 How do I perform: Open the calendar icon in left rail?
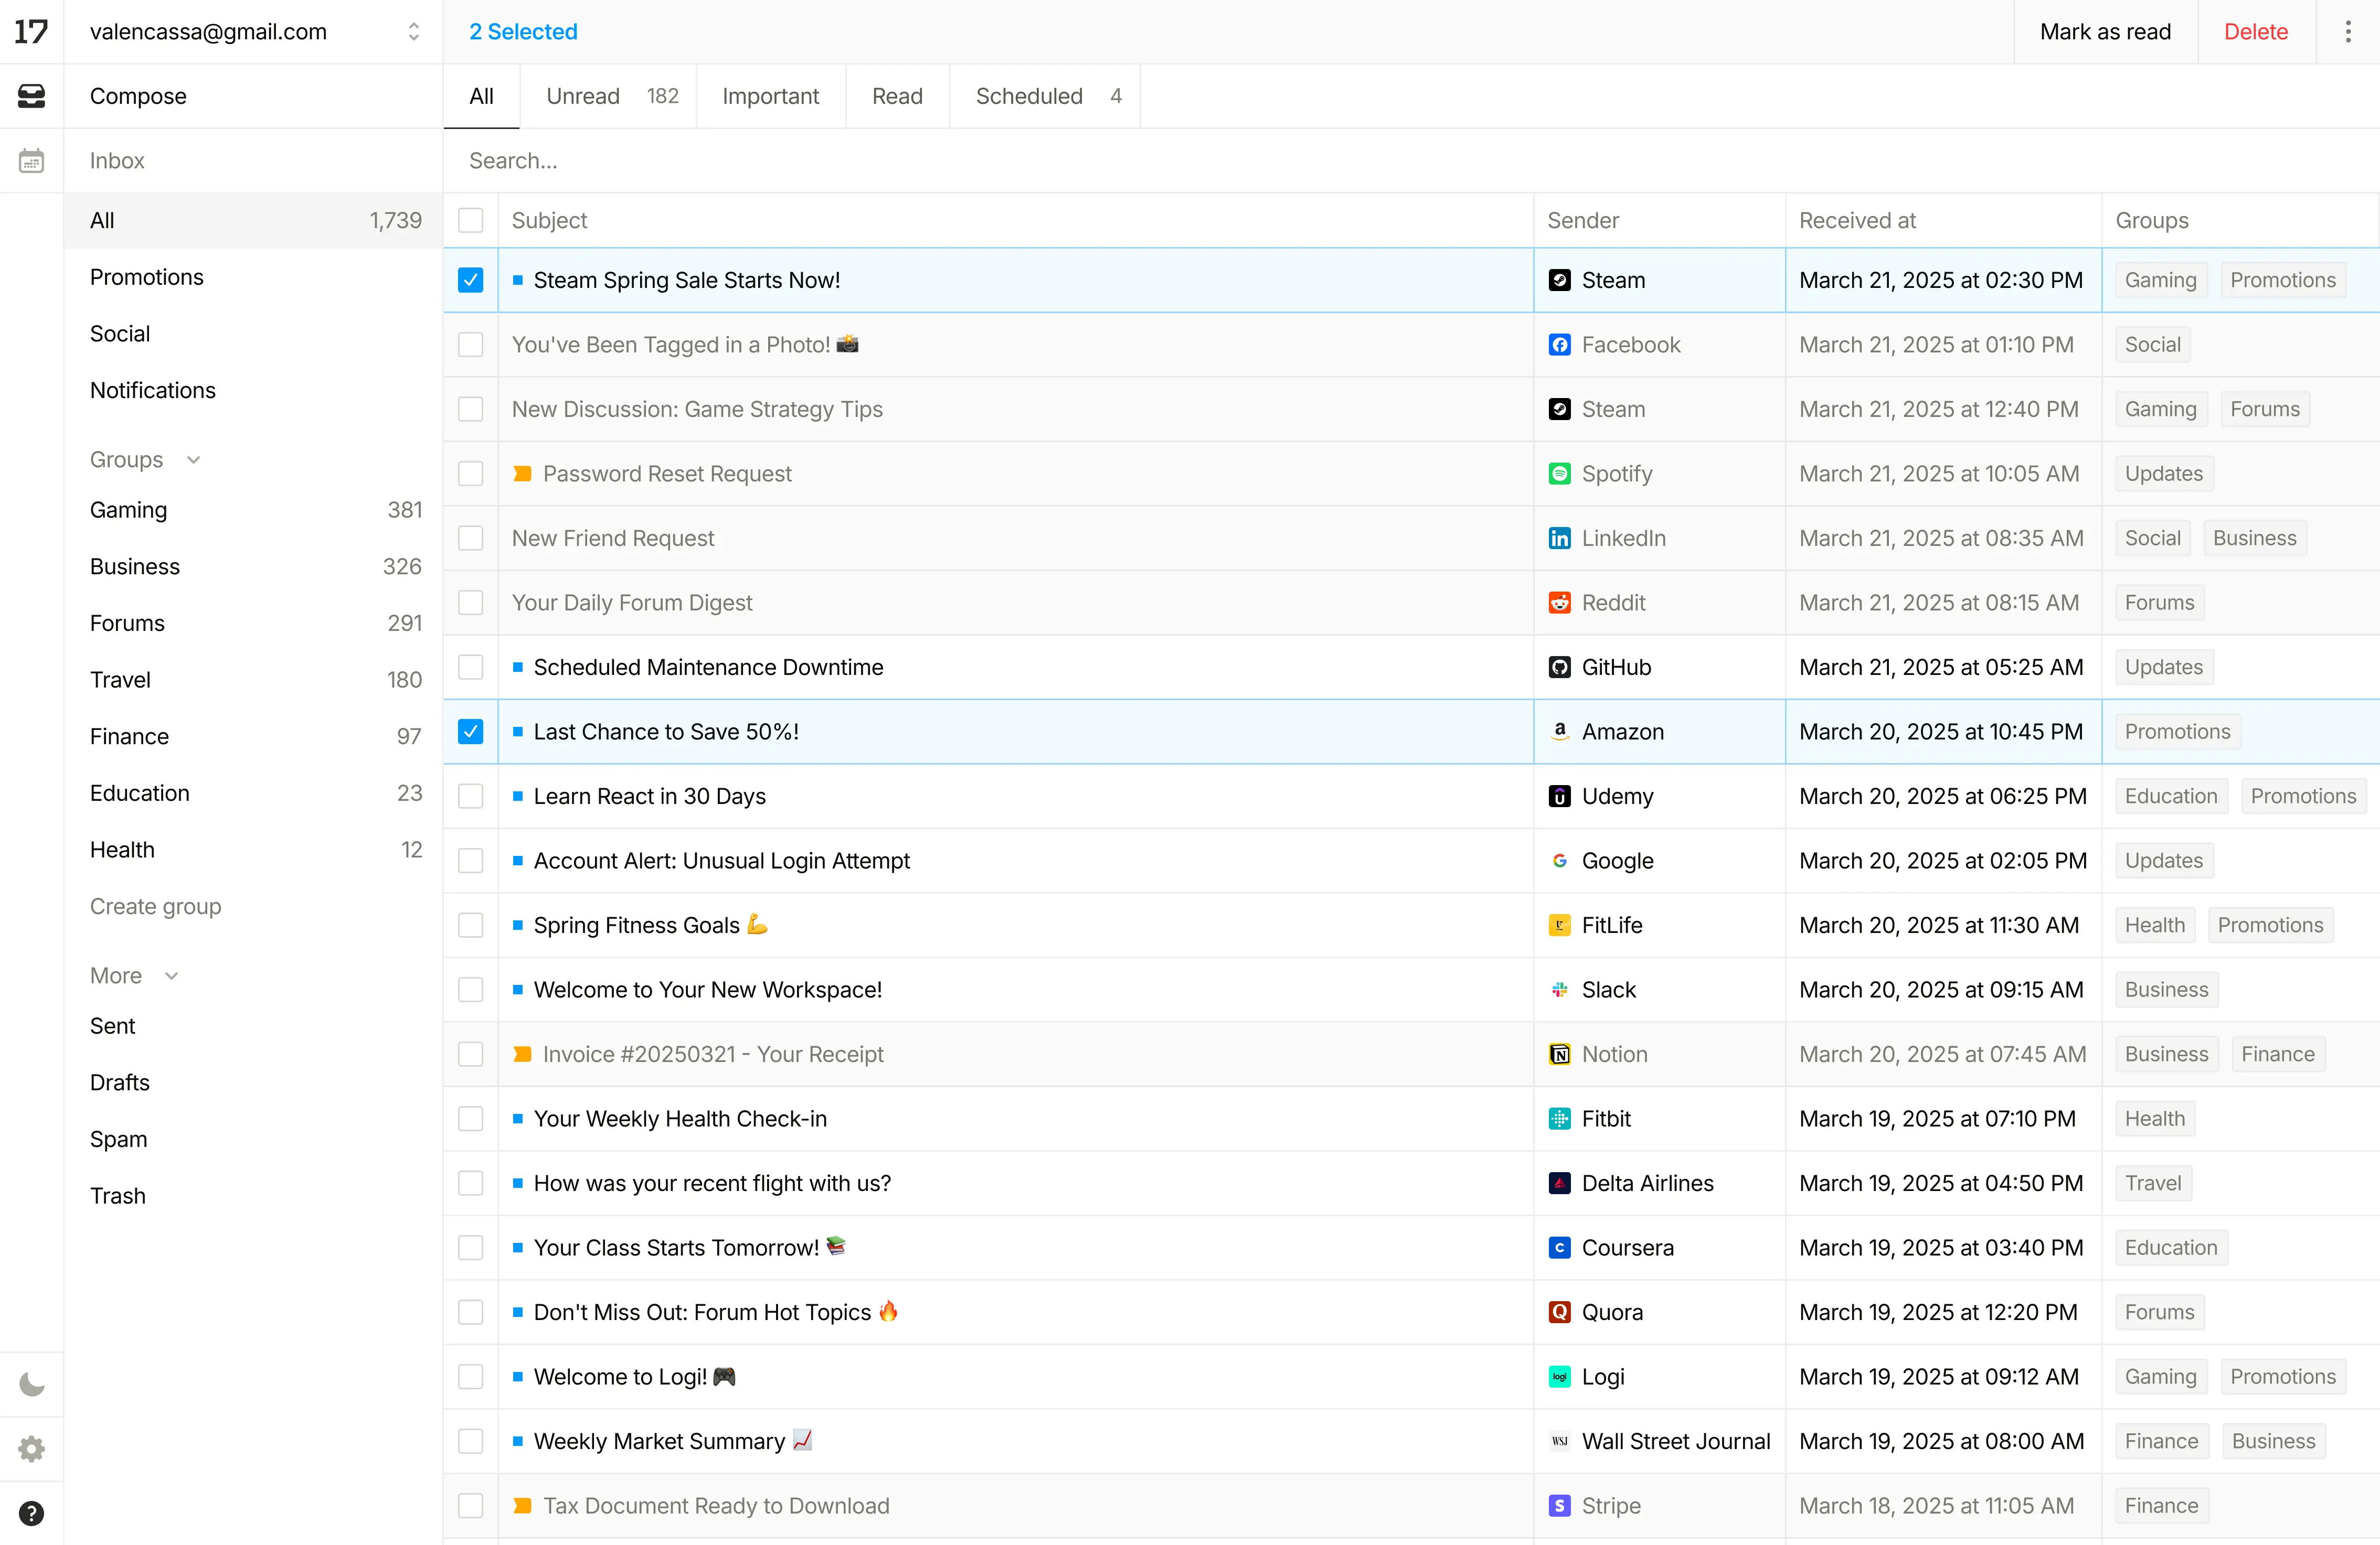[x=31, y=160]
